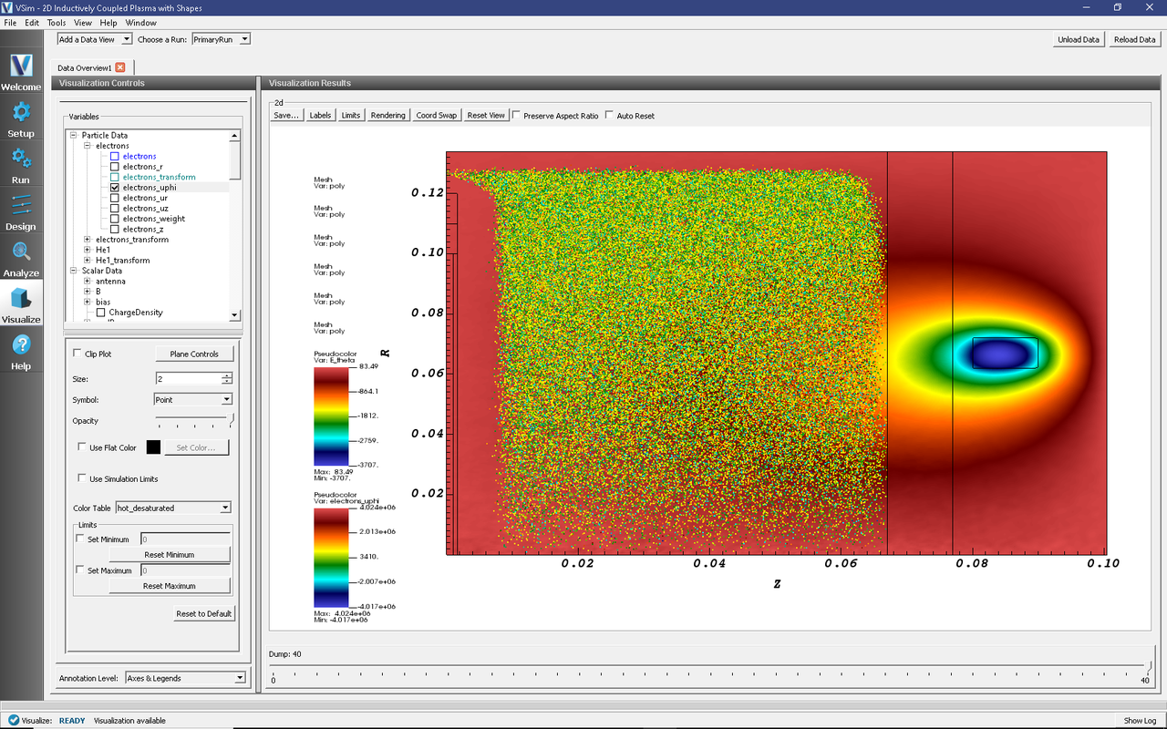Image resolution: width=1167 pixels, height=729 pixels.
Task: Close the Data Overview1 tab
Action: point(120,67)
